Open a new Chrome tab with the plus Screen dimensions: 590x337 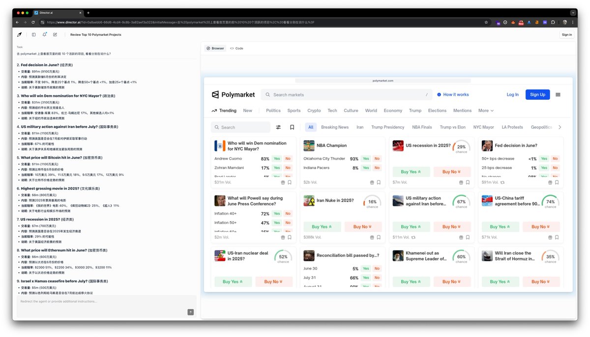click(88, 13)
